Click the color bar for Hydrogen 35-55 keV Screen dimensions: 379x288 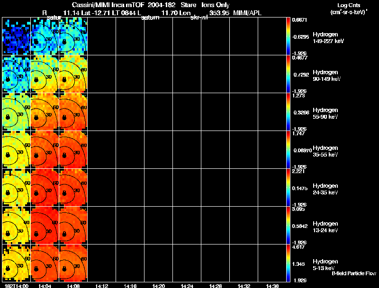coord(288,150)
